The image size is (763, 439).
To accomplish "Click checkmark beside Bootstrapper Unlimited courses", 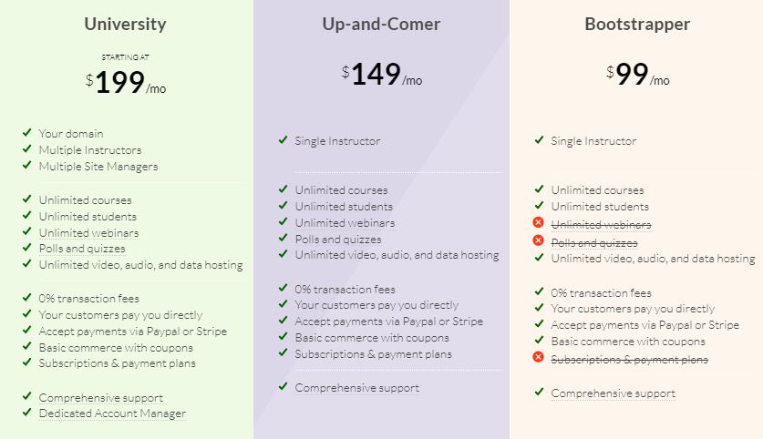I will pos(540,190).
